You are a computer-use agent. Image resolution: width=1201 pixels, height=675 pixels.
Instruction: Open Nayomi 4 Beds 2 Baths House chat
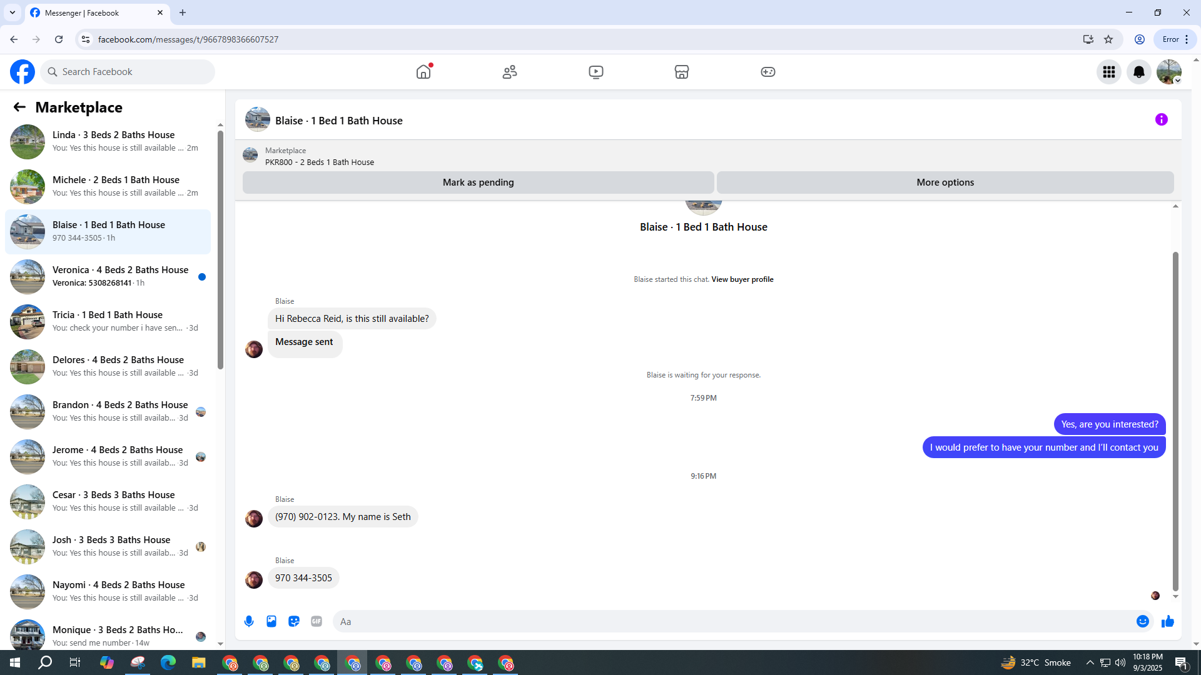coord(108,592)
